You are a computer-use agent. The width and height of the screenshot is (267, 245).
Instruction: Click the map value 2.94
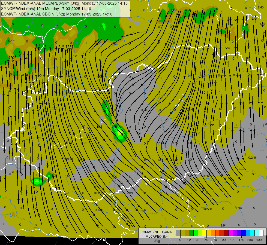point(223,225)
